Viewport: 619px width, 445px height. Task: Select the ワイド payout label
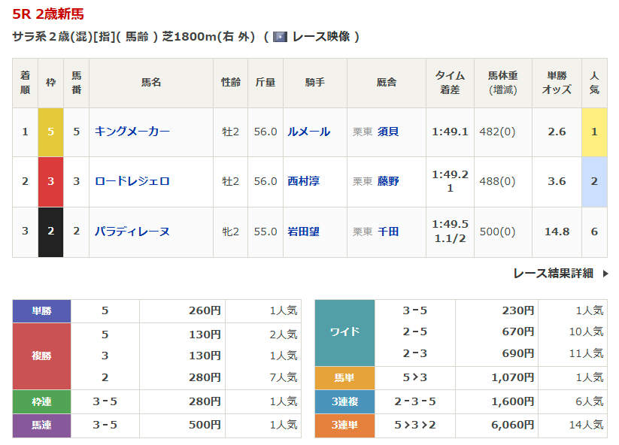tap(344, 332)
